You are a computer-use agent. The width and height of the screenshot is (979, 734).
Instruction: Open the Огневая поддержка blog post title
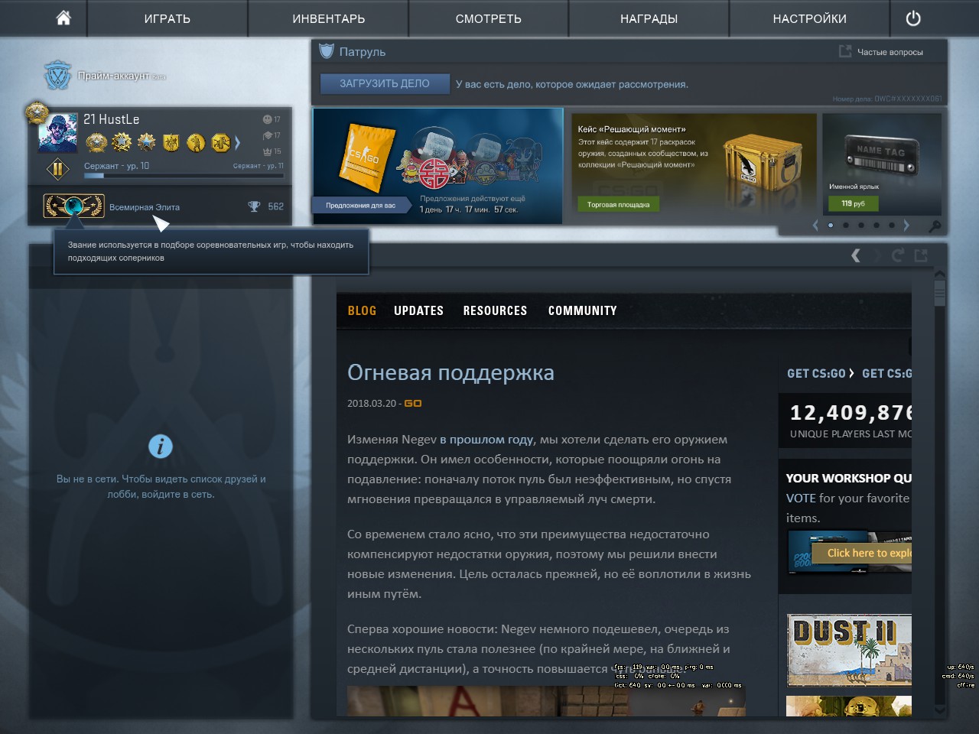(450, 373)
